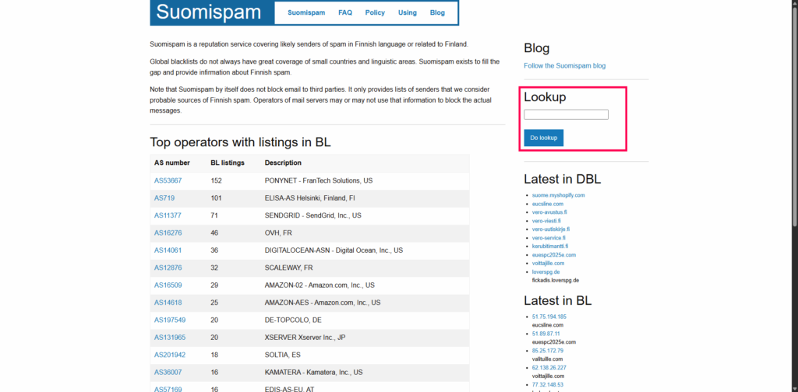Screen dimensions: 798x392
Task: Open AS14061 DigitalOcean listing
Action: point(168,250)
